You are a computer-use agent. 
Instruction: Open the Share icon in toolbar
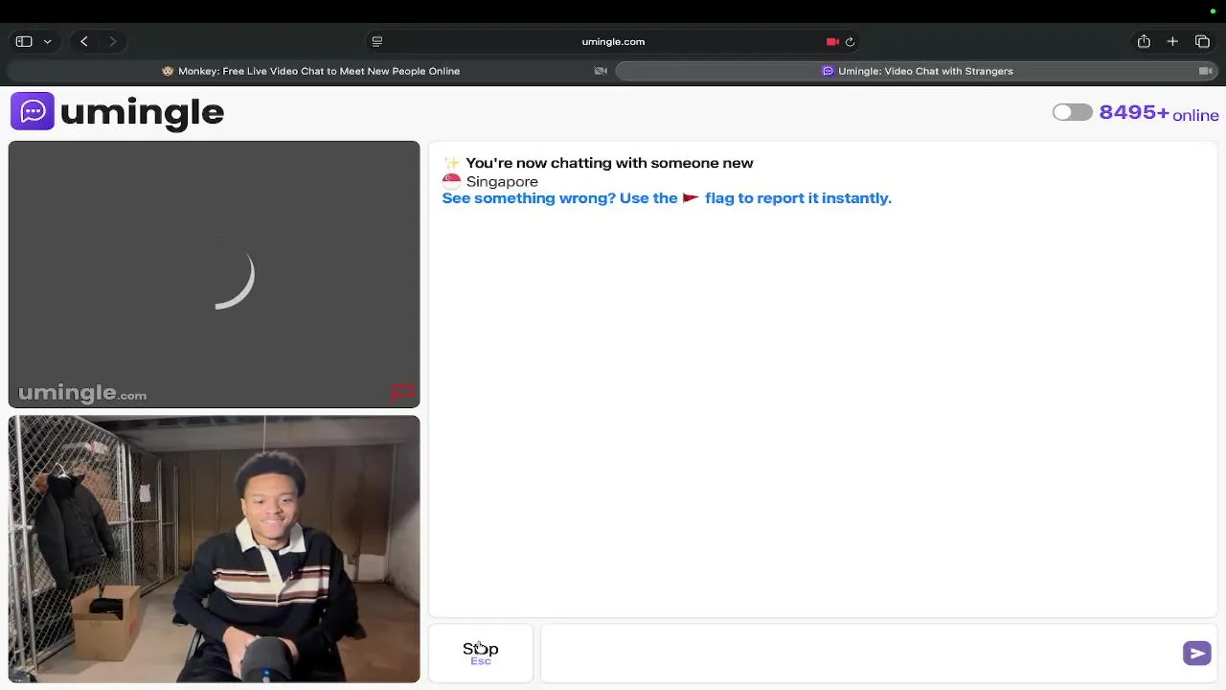pyautogui.click(x=1144, y=41)
